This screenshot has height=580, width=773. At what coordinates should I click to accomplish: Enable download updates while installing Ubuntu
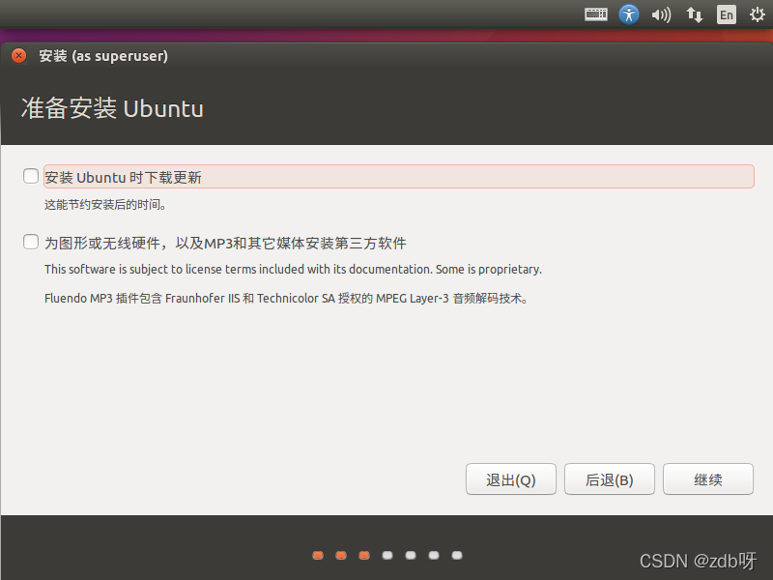31,176
